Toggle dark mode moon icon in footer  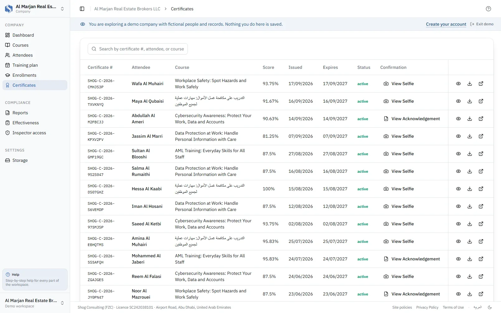tap(490, 307)
